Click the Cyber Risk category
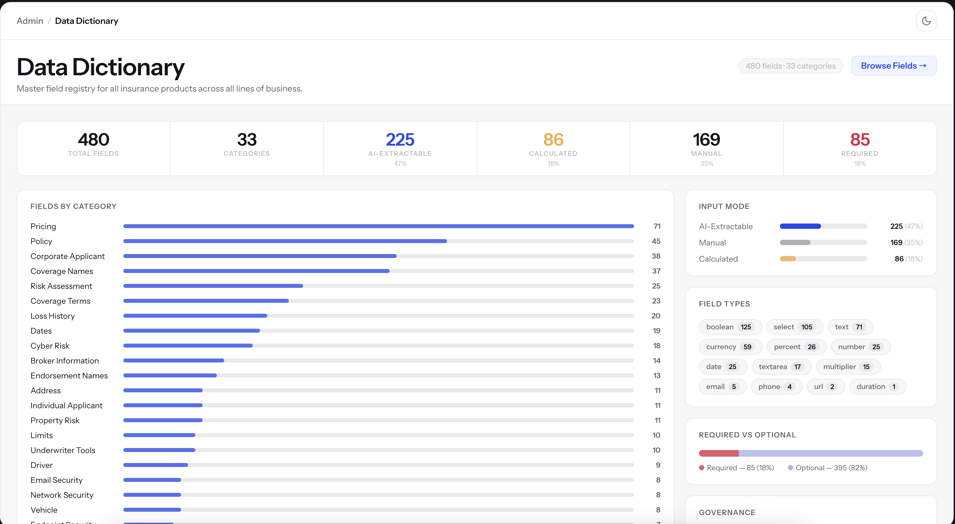The image size is (955, 524). pos(50,346)
